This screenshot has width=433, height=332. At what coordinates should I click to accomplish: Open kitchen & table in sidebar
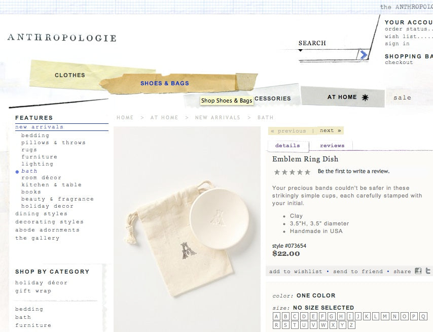click(51, 185)
